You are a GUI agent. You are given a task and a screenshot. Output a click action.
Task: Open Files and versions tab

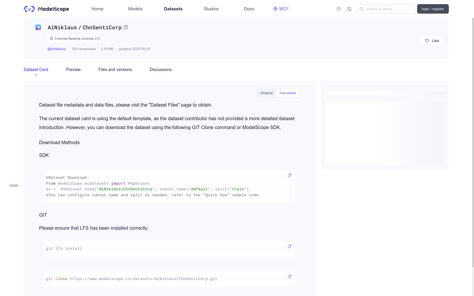click(115, 70)
